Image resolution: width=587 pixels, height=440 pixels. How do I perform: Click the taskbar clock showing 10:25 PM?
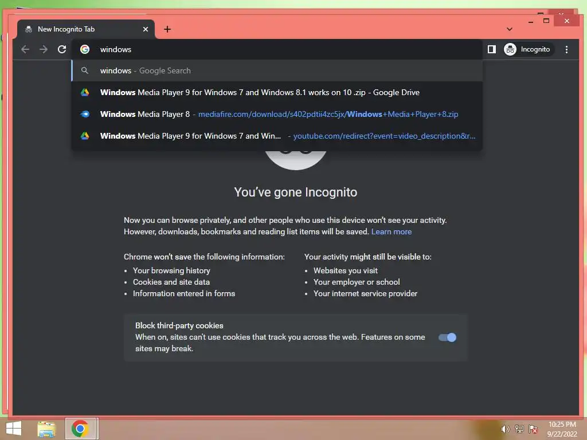[562, 429]
